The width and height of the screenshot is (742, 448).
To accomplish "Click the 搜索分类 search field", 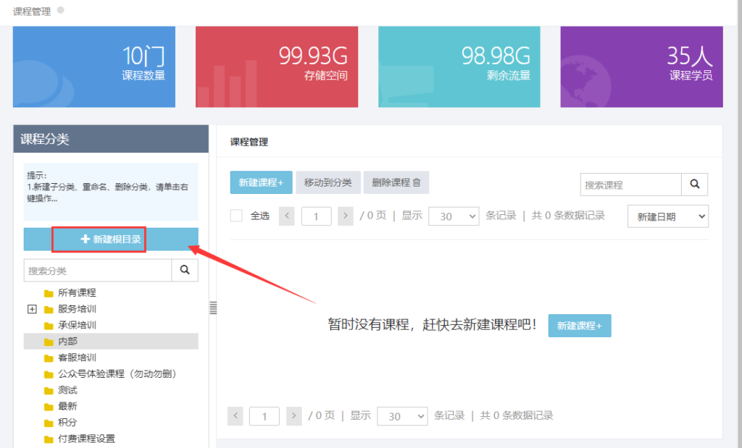I will (x=98, y=270).
